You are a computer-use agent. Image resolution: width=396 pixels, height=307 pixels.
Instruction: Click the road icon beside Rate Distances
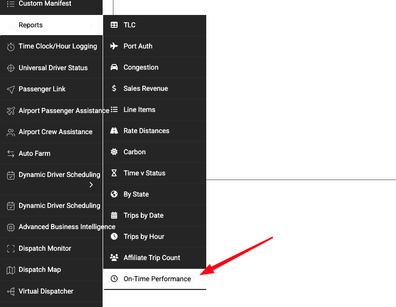[114, 131]
